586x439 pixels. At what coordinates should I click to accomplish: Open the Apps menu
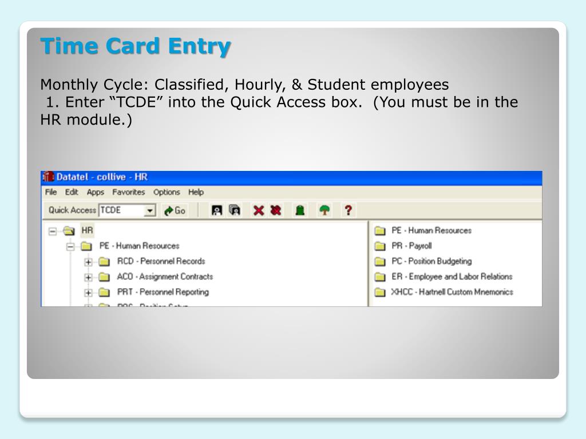tap(96, 192)
